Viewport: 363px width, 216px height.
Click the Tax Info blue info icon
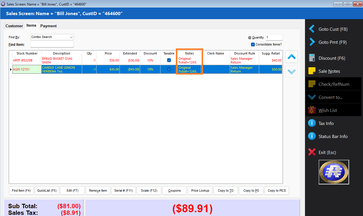pyautogui.click(x=312, y=123)
